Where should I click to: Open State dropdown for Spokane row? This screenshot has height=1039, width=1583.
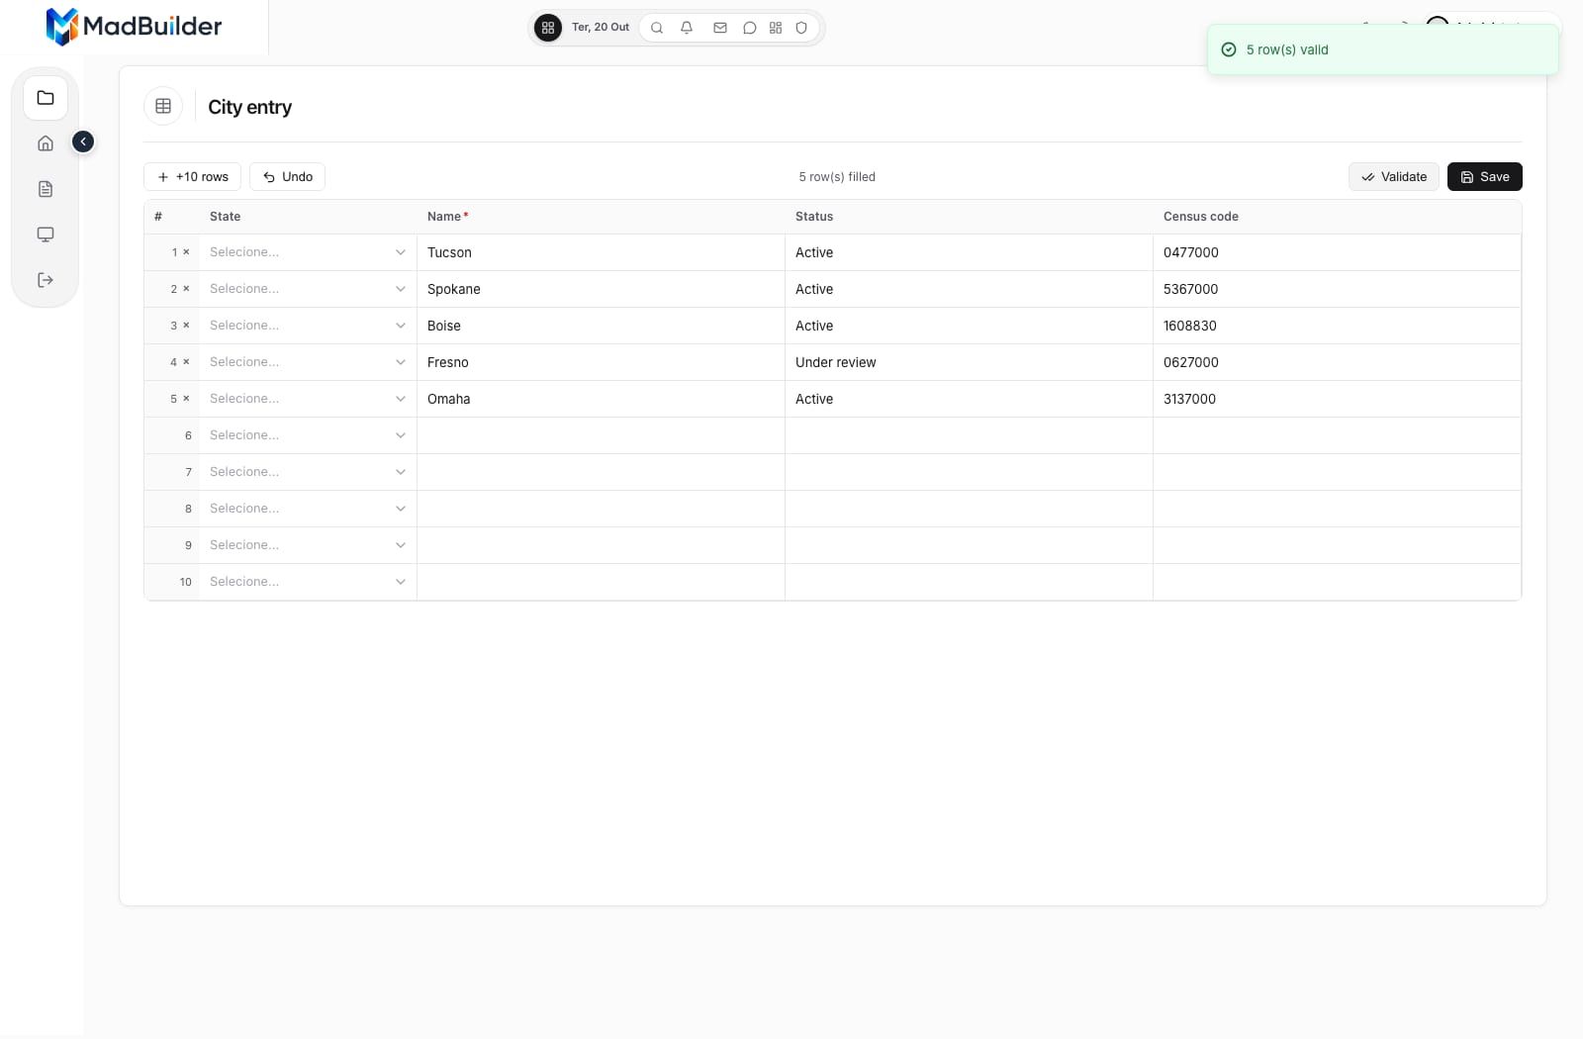pyautogui.click(x=308, y=289)
